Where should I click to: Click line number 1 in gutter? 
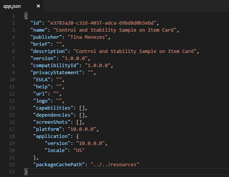(x=13, y=16)
